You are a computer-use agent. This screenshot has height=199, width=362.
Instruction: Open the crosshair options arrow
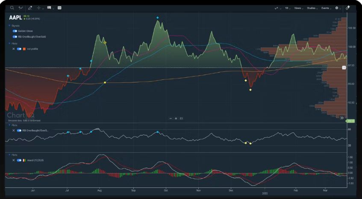coord(43,9)
